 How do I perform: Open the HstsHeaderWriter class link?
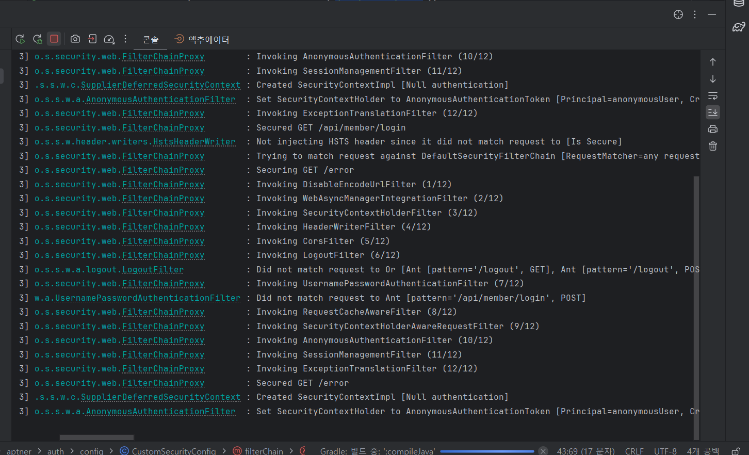coord(194,141)
